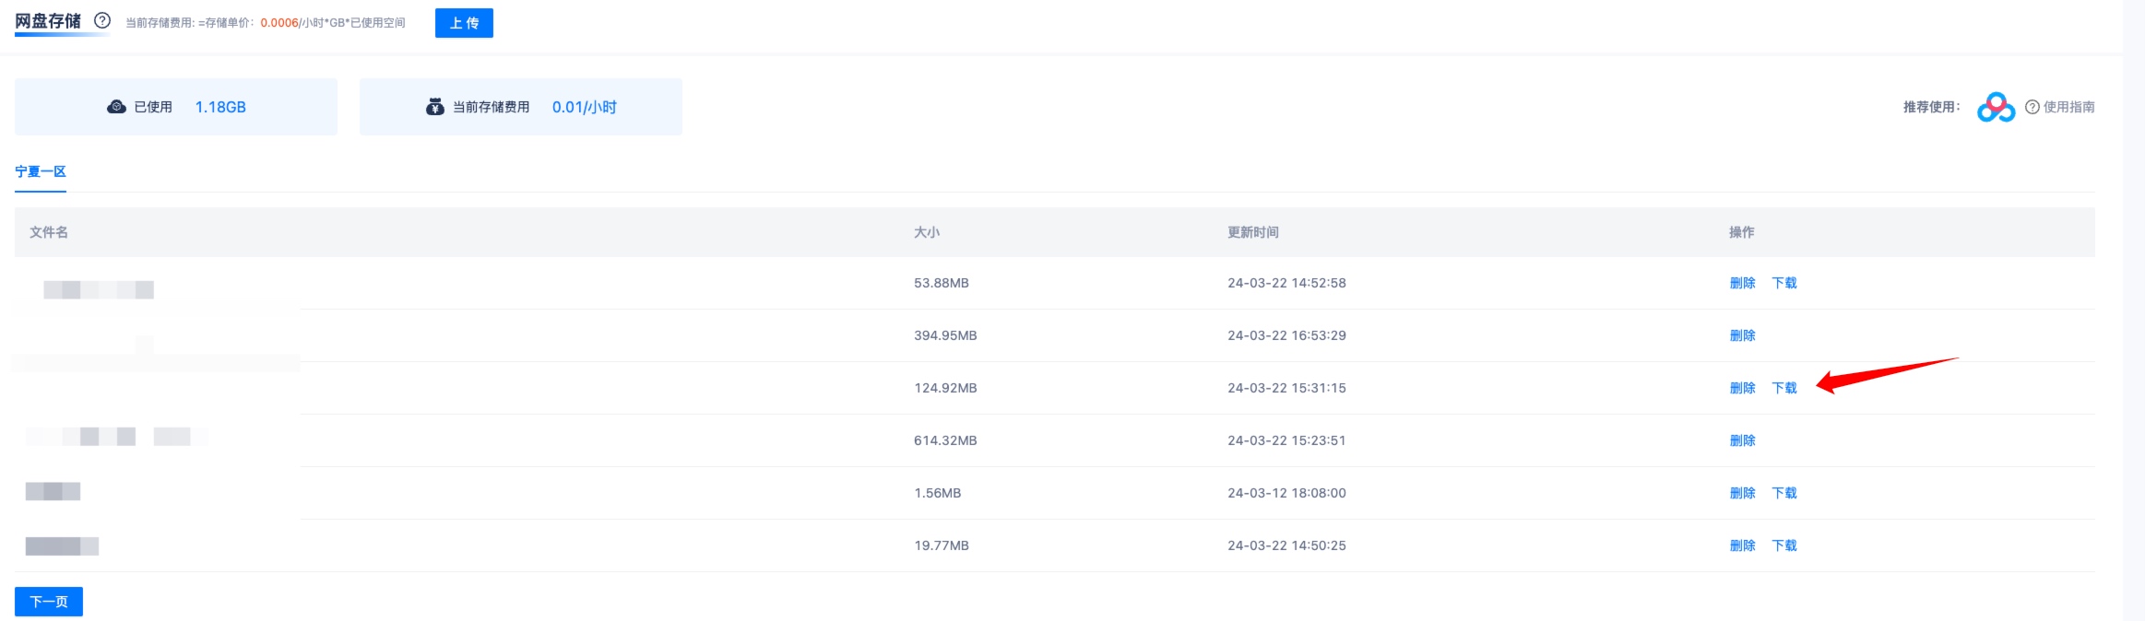Click the 614.32MB size cell
The image size is (2145, 621).
[945, 440]
